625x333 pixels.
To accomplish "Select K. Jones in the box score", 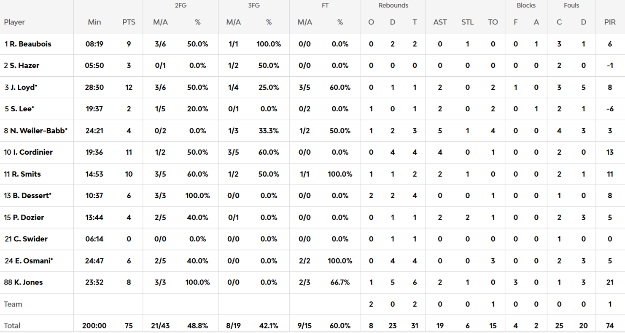I will pyautogui.click(x=28, y=282).
